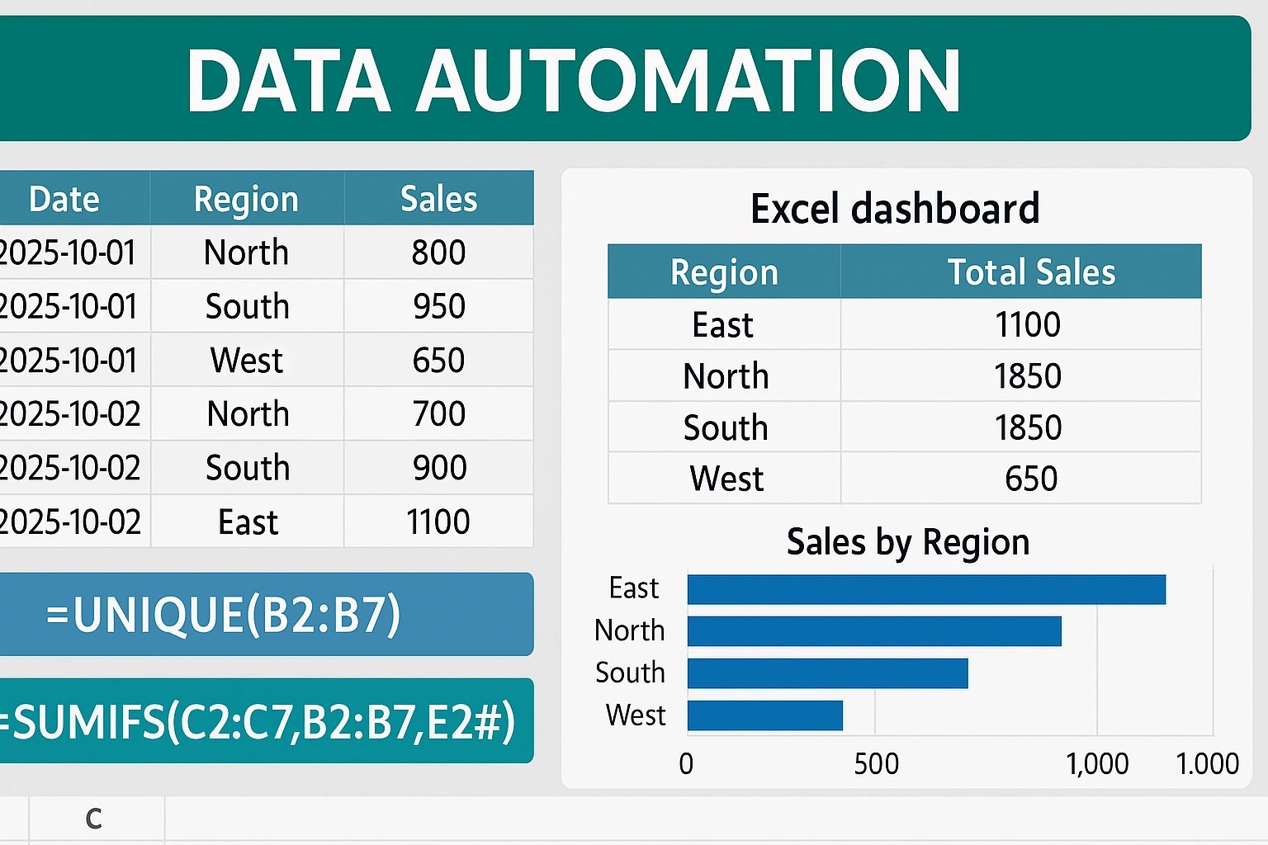The image size is (1268, 845).
Task: Click the sales value 700
Action: [439, 413]
